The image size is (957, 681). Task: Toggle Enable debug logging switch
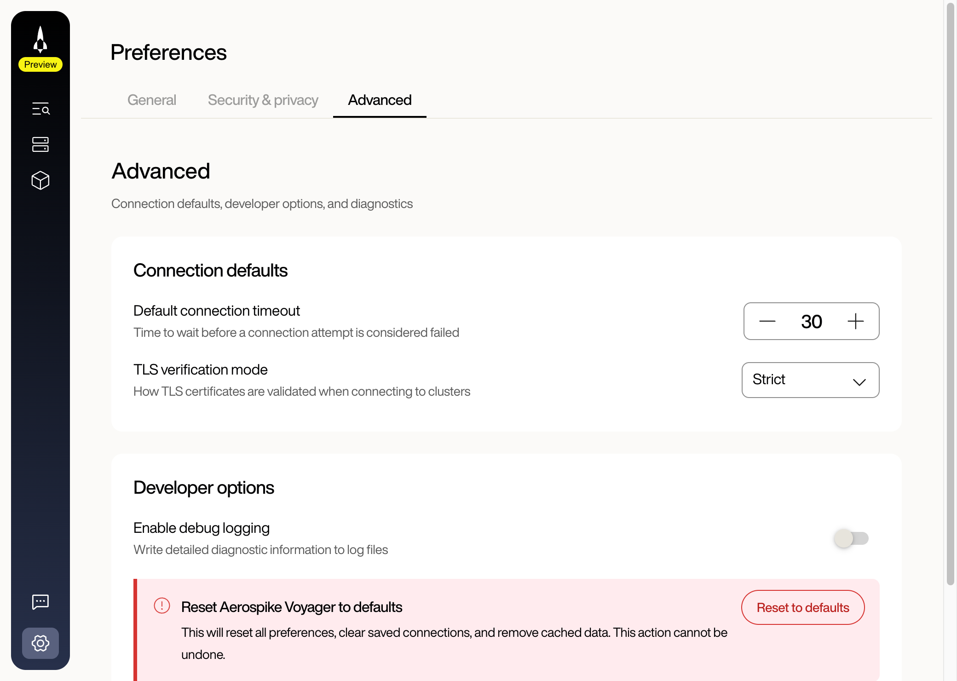[852, 538]
